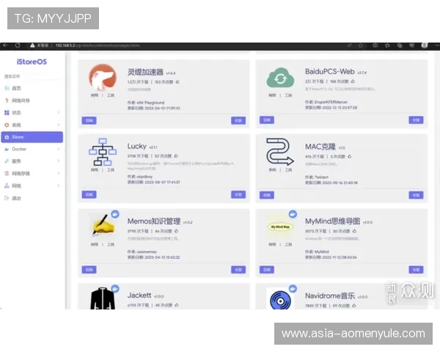
Task: Visit 官网 for 灵缇加速器
Action: coord(89,121)
